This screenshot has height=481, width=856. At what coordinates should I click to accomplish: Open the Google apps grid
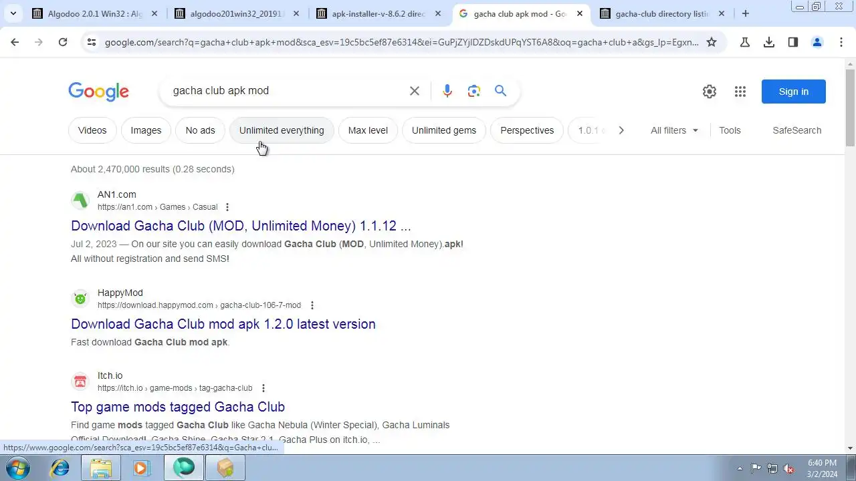tap(740, 92)
